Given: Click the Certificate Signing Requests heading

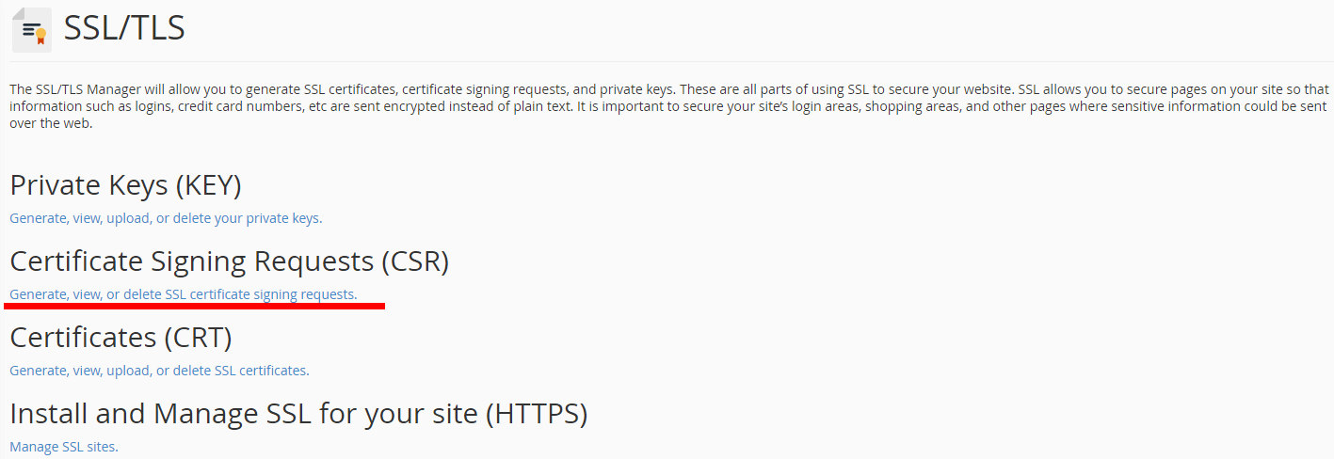Looking at the screenshot, I should (229, 261).
